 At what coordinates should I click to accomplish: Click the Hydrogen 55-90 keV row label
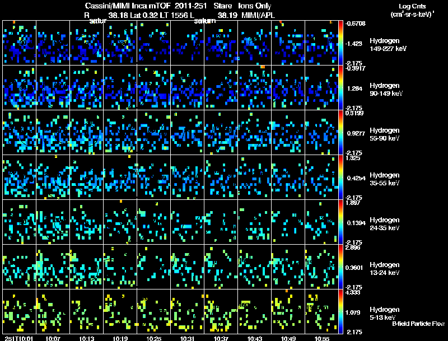tap(385, 134)
